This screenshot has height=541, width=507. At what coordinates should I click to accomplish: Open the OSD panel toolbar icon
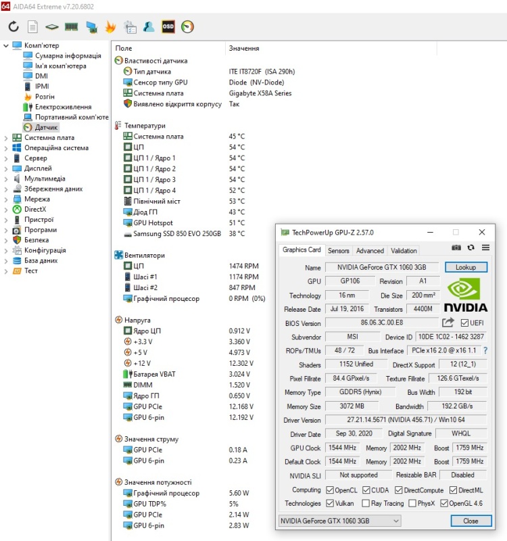point(168,26)
